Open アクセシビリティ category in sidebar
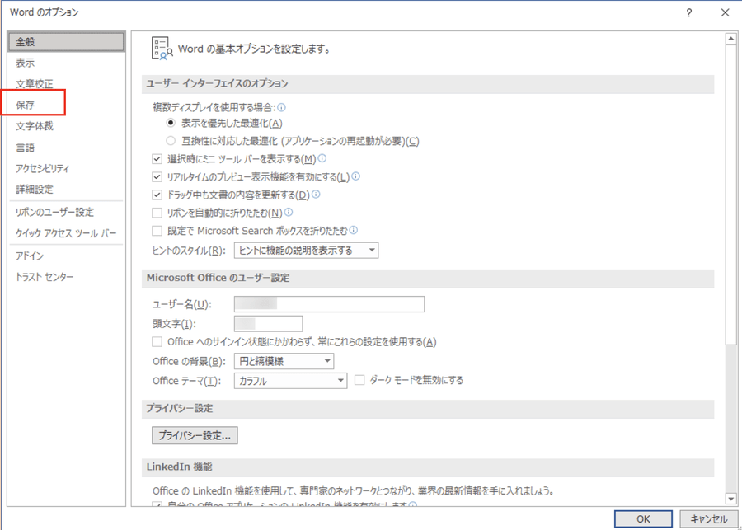 pyautogui.click(x=66, y=168)
